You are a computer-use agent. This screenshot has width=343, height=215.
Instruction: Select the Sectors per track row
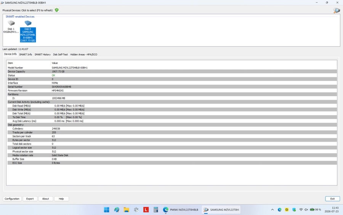[x=172, y=136]
